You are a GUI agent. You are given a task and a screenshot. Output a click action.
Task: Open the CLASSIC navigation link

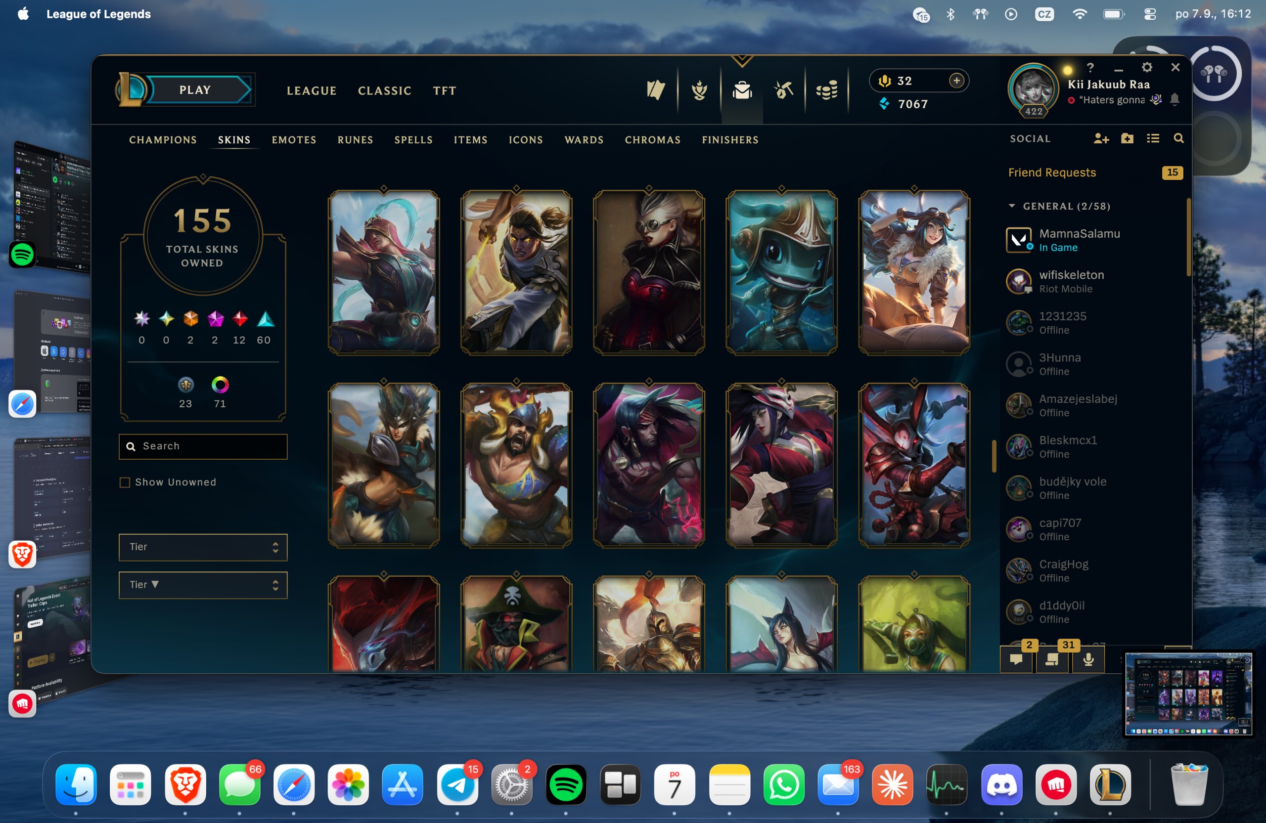point(385,90)
